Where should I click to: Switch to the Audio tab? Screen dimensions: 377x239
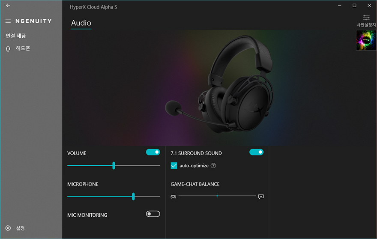tap(81, 23)
